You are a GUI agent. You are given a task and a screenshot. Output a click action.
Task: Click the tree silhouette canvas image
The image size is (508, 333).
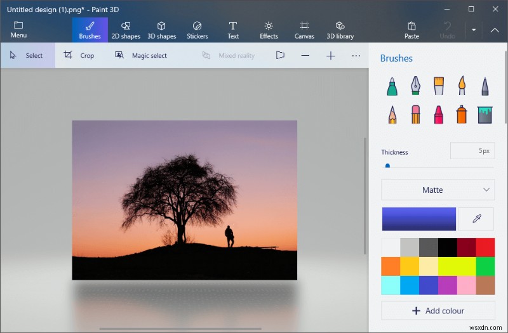[x=184, y=200]
